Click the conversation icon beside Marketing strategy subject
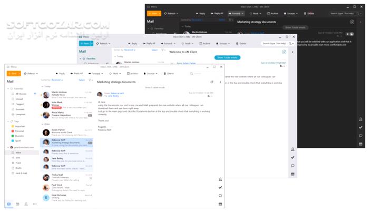 point(212,82)
